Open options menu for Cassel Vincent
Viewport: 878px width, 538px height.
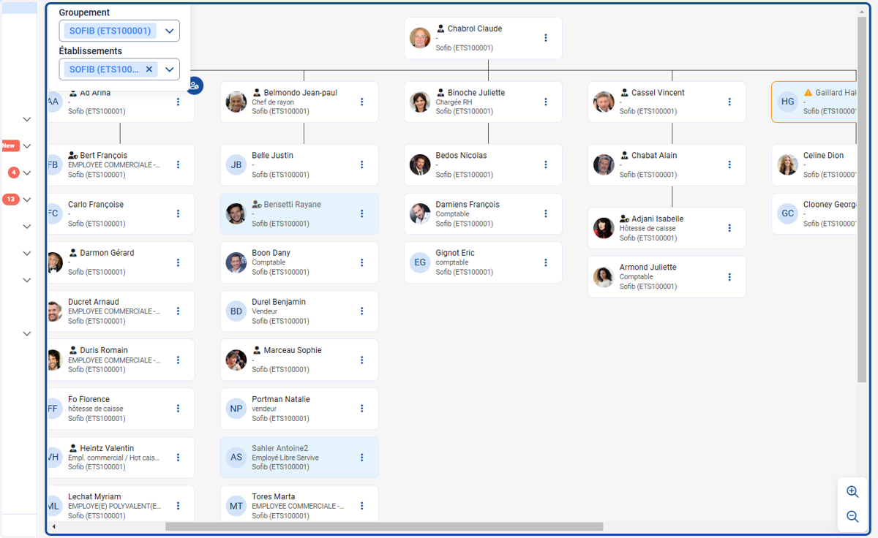729,102
